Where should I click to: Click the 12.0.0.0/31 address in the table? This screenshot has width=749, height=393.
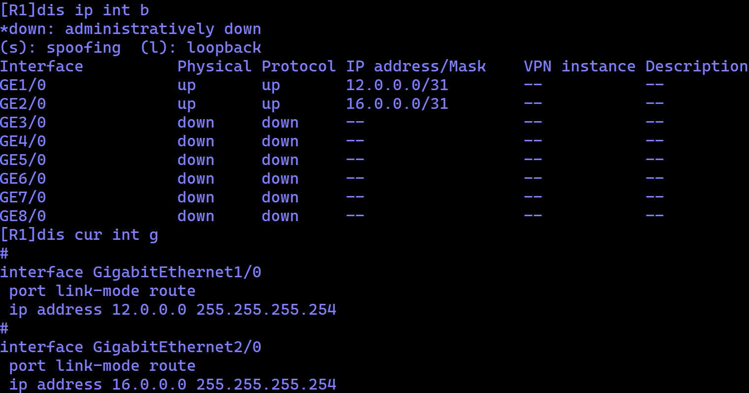click(397, 85)
